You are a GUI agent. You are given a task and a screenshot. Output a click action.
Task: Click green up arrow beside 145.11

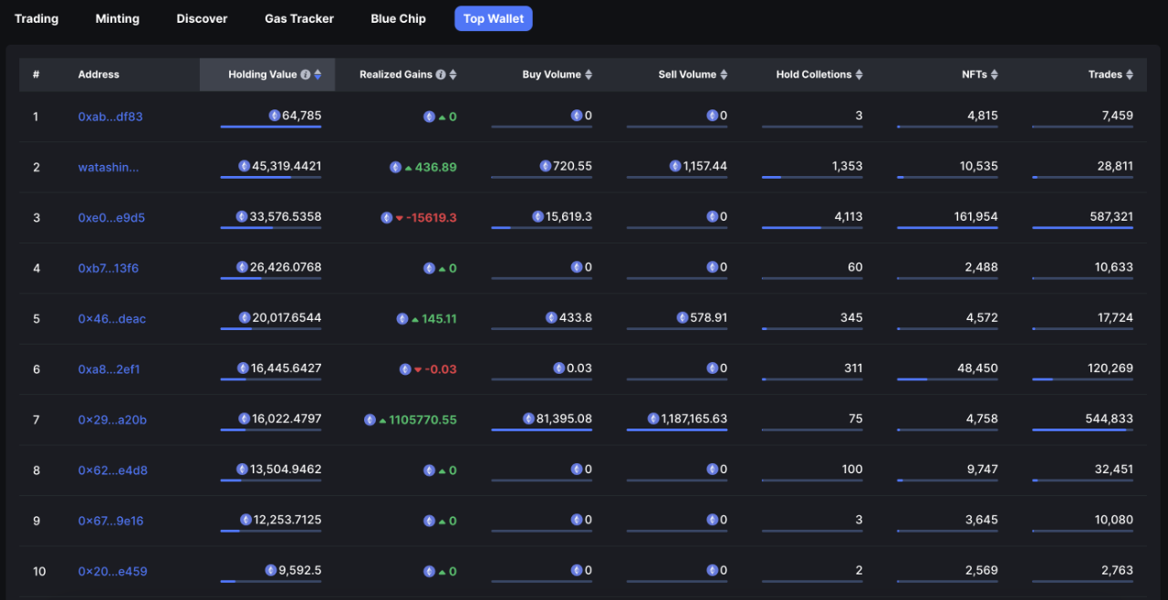click(x=415, y=319)
